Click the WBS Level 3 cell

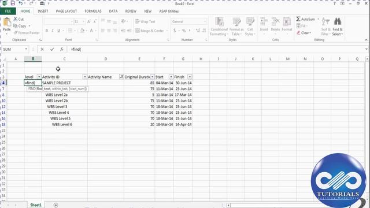tap(64, 106)
